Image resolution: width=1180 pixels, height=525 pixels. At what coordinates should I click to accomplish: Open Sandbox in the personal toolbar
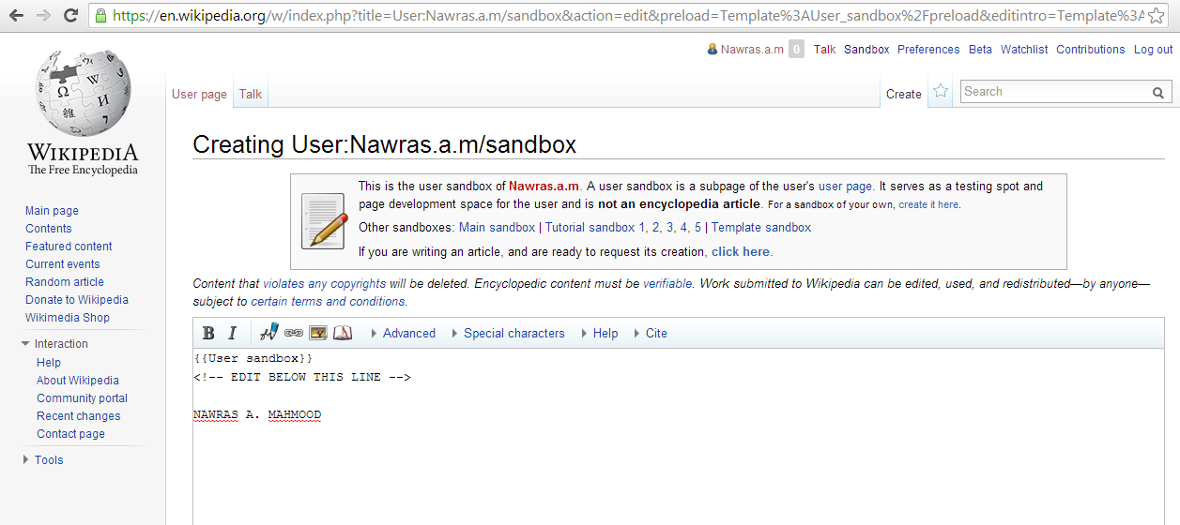point(866,50)
